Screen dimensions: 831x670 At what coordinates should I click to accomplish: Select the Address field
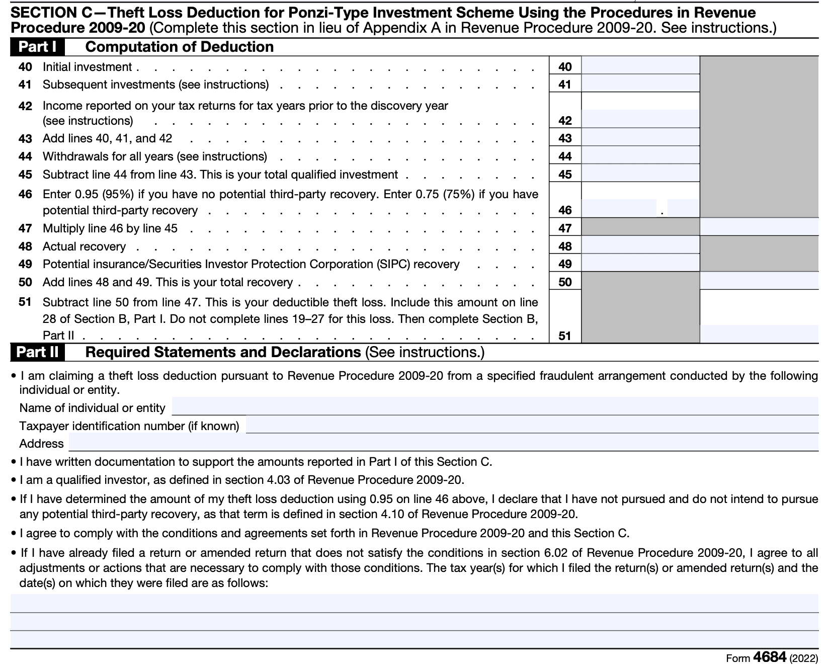pyautogui.click(x=443, y=443)
